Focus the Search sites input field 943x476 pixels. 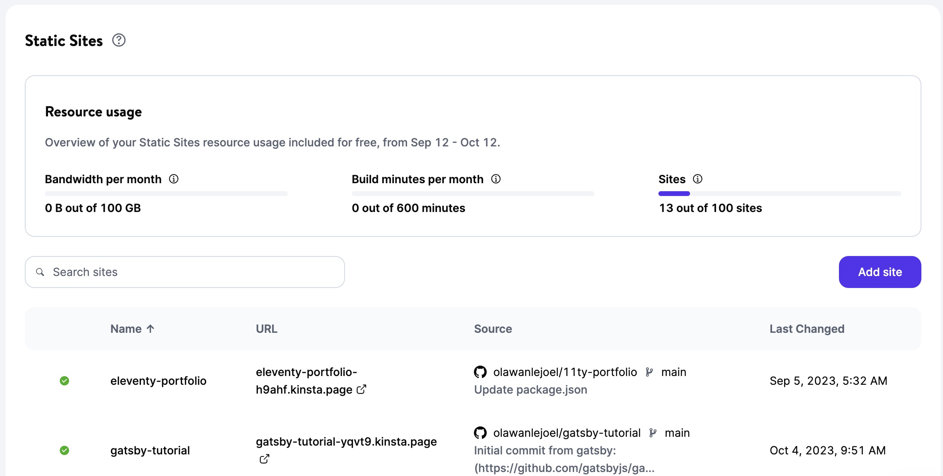192,272
